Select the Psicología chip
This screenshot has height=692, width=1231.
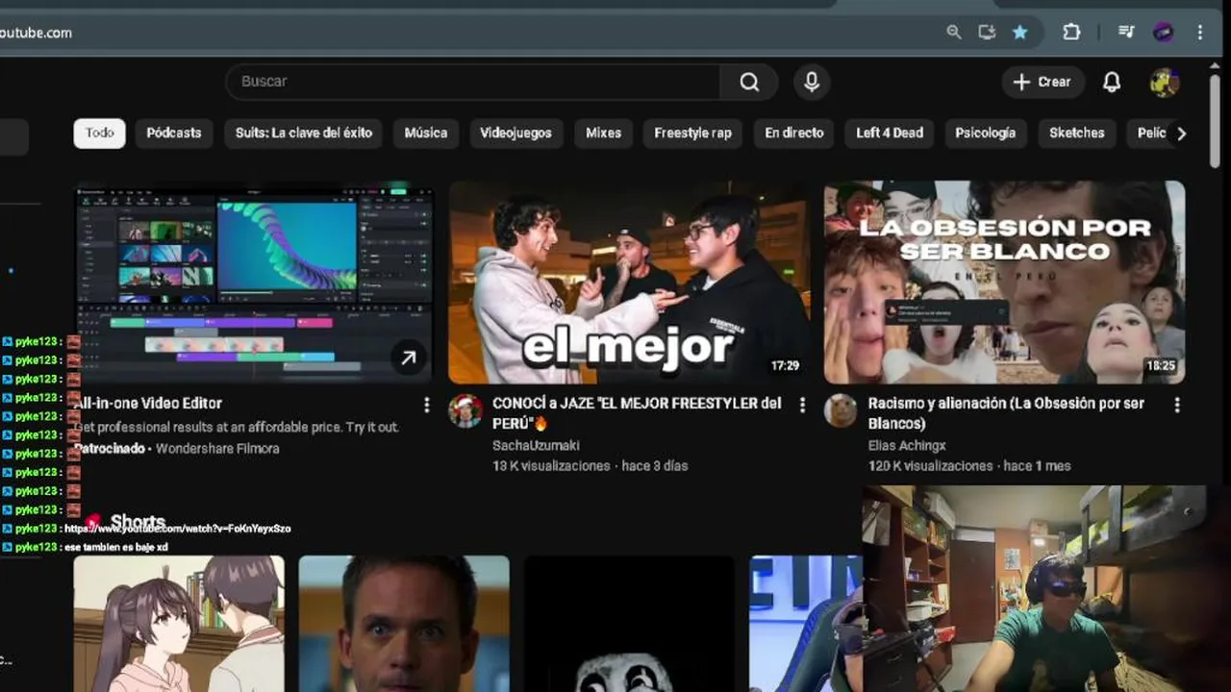(986, 133)
